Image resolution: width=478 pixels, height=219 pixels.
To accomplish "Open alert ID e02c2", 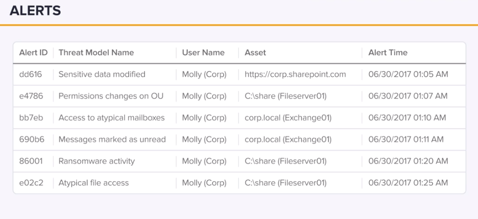I will tap(31, 183).
